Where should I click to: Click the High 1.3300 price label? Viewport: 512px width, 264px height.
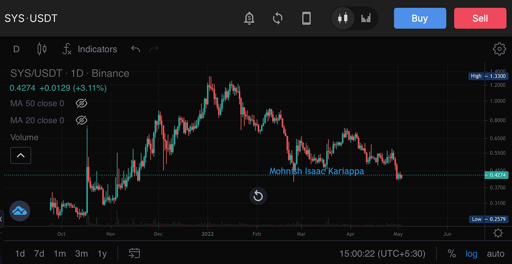pos(488,76)
